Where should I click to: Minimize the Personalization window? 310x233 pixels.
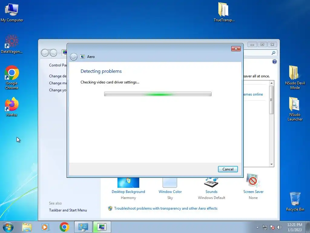point(252,45)
